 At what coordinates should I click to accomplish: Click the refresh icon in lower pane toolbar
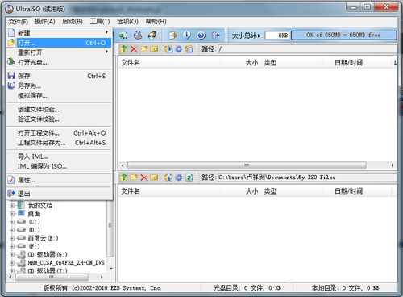click(189, 178)
